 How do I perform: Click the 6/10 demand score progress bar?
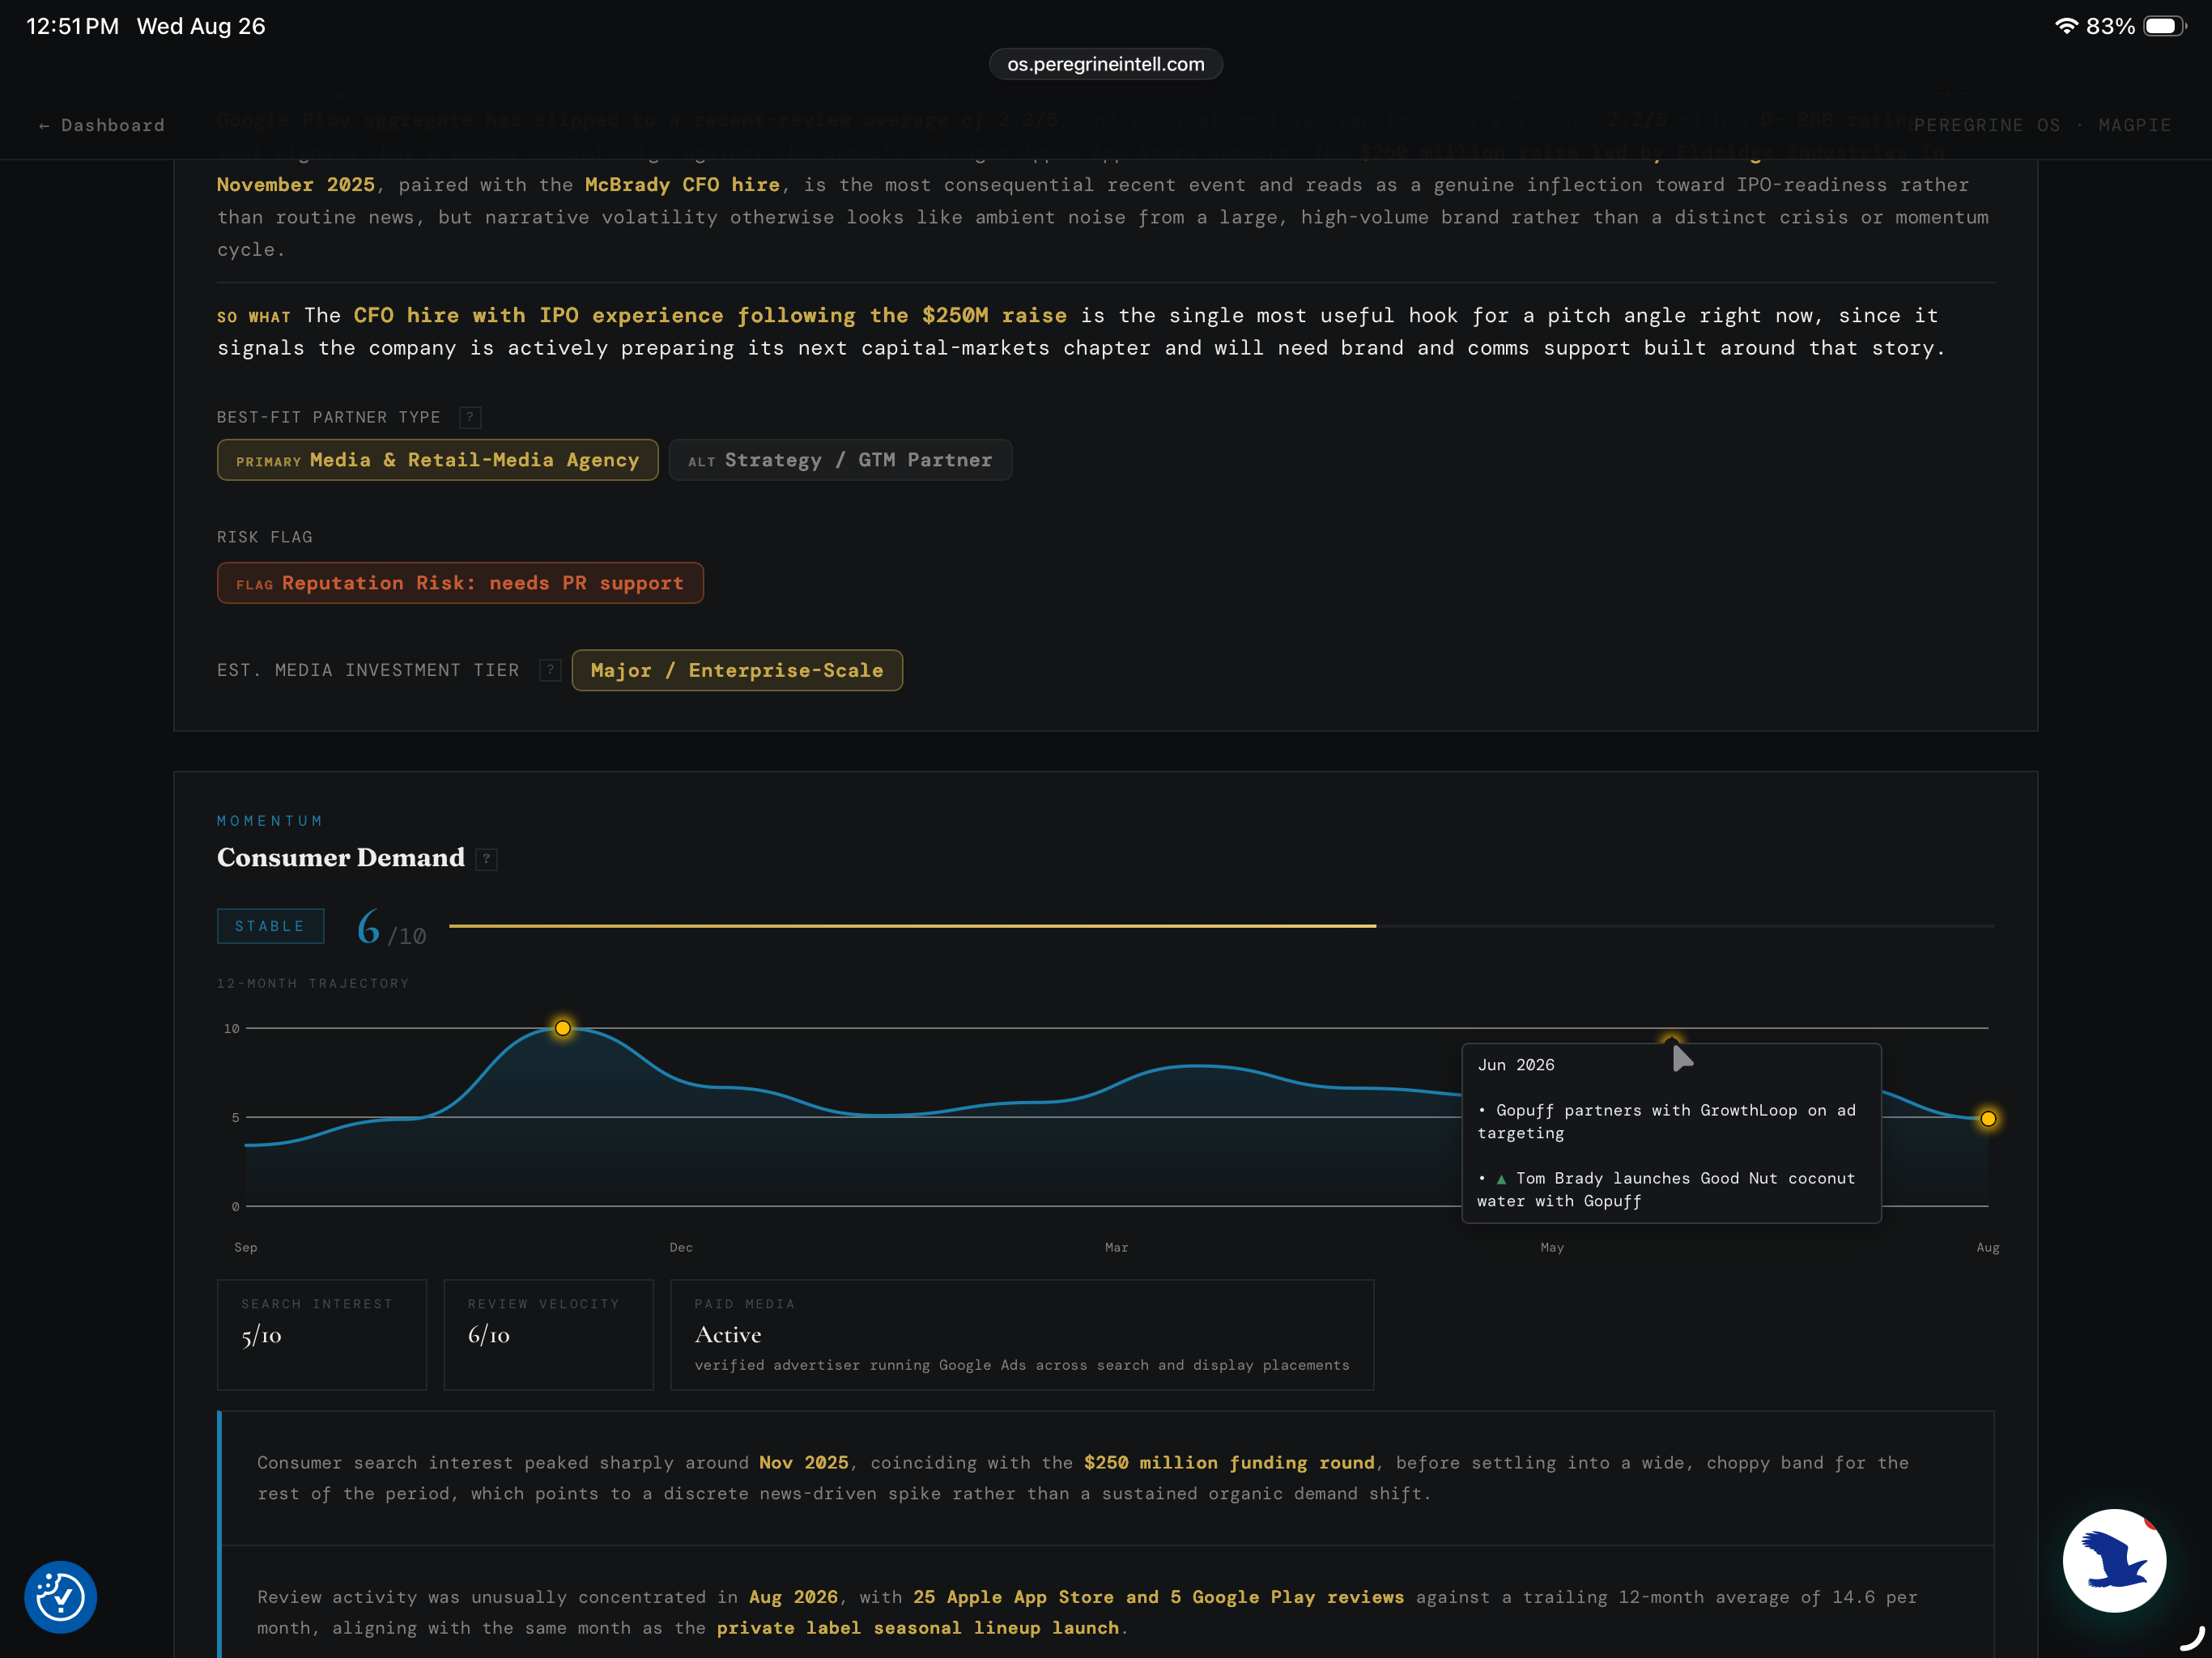pos(1222,926)
